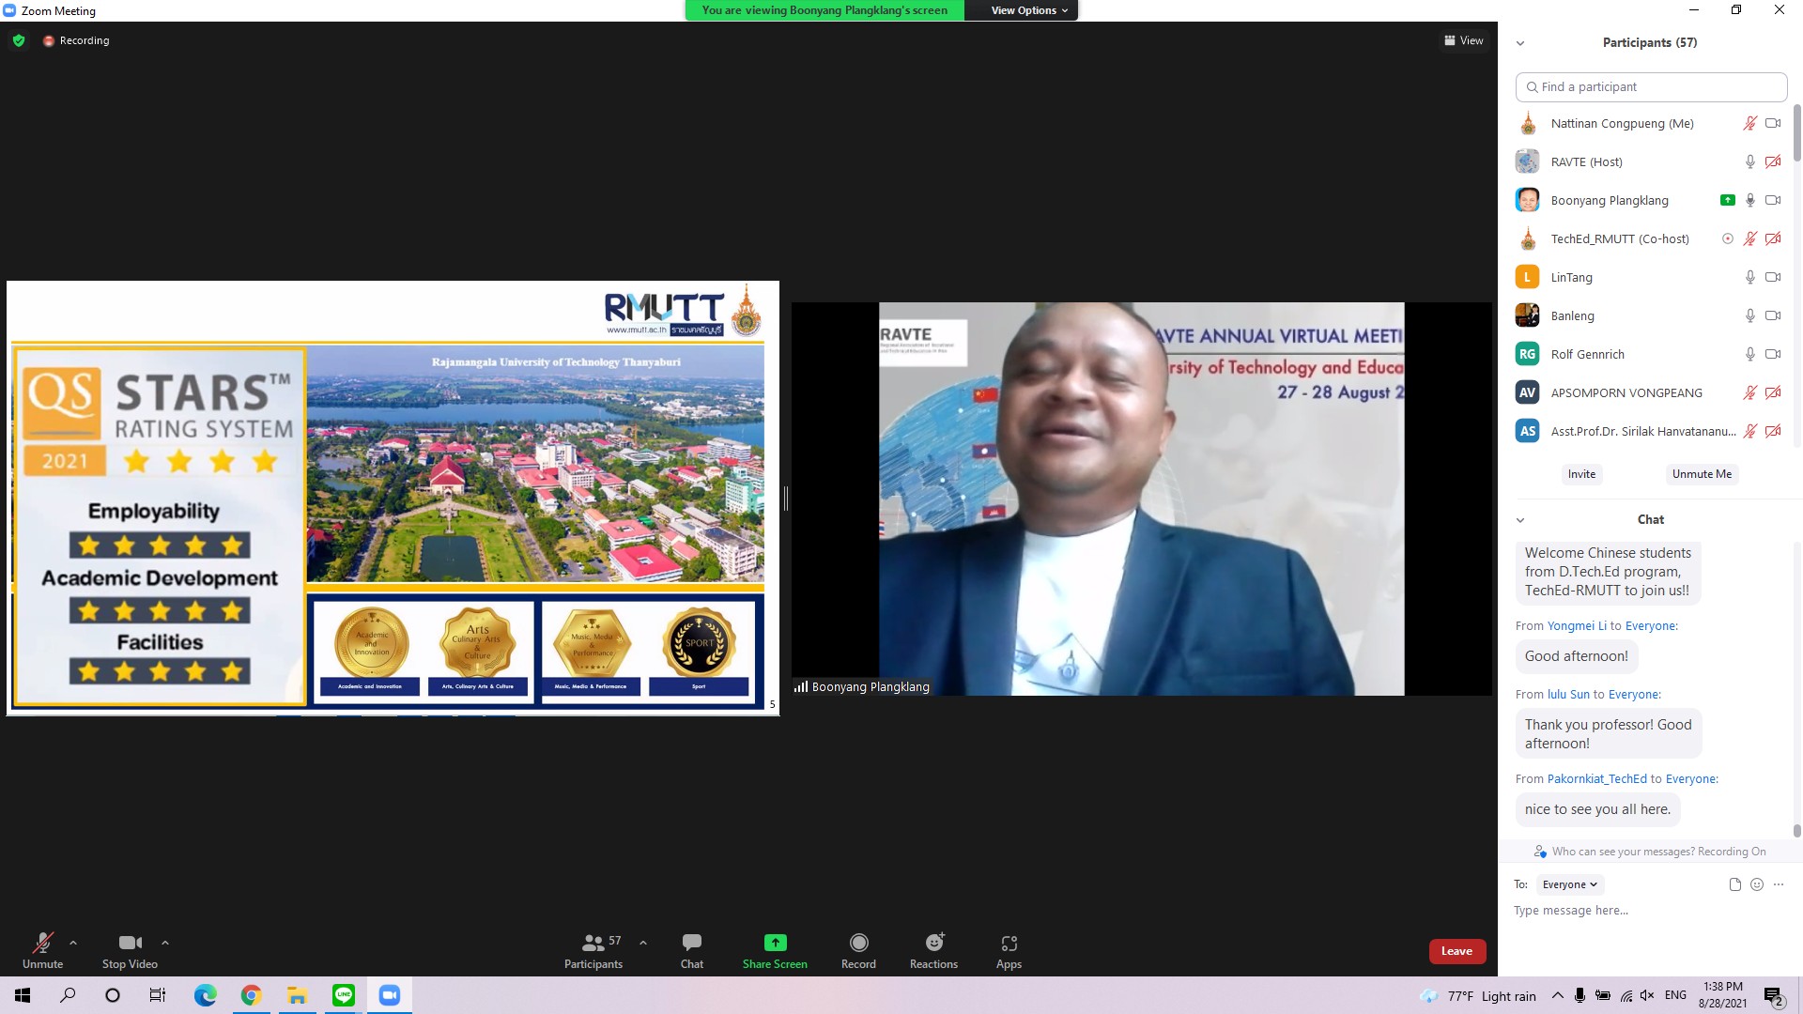Select LinTang avatar in participants list
Image resolution: width=1803 pixels, height=1014 pixels.
point(1528,277)
